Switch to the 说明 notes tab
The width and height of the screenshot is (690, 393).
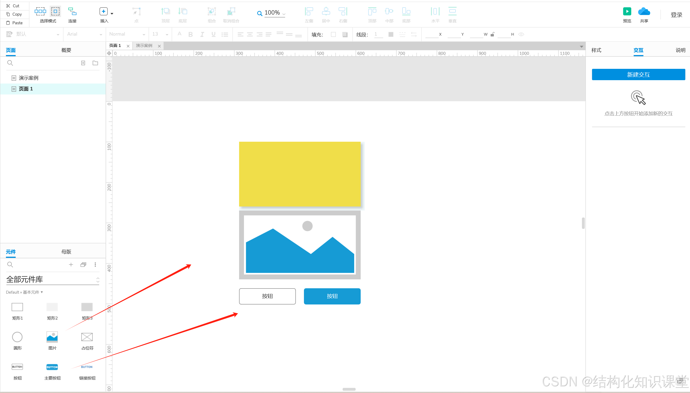680,50
